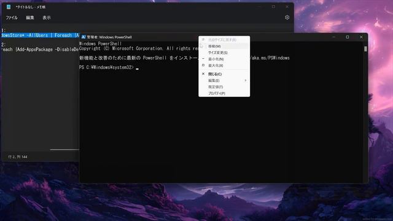Select 最大化(X) from the system menu
Viewport: 393px width, 221px height.
(224, 66)
